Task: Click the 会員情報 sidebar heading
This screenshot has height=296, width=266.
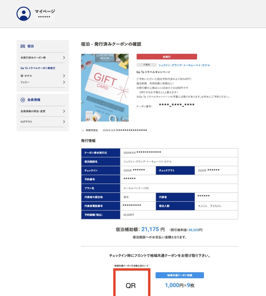Action: tap(34, 100)
